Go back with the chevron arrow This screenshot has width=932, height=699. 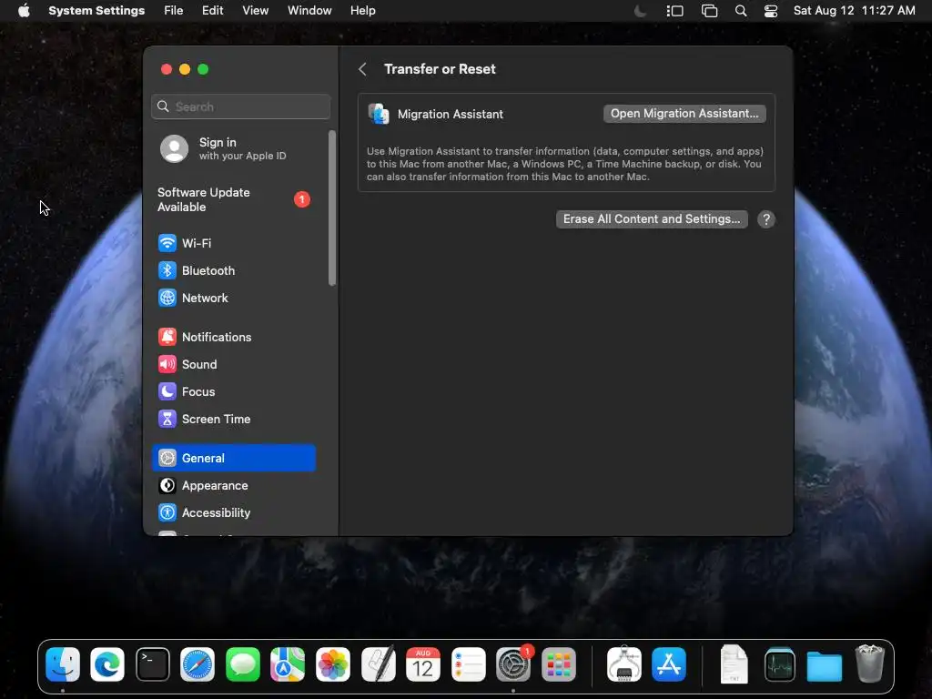coord(362,69)
